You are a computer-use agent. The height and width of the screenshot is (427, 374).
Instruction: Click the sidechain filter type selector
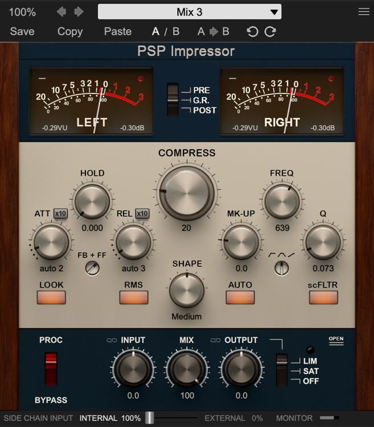(x=281, y=268)
